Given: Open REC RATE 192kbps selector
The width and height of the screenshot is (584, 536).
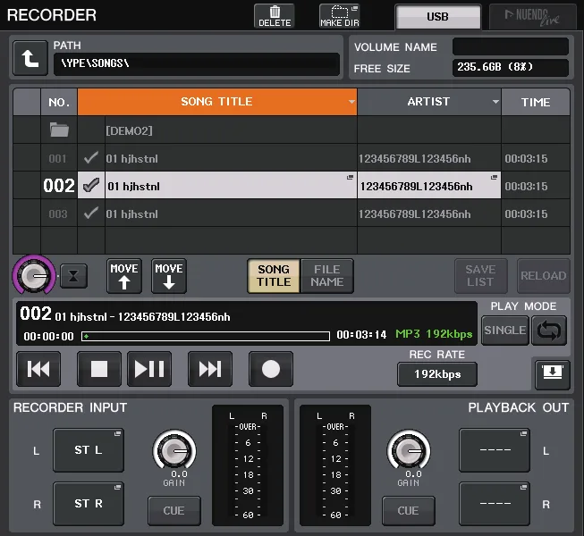Looking at the screenshot, I should pyautogui.click(x=437, y=374).
